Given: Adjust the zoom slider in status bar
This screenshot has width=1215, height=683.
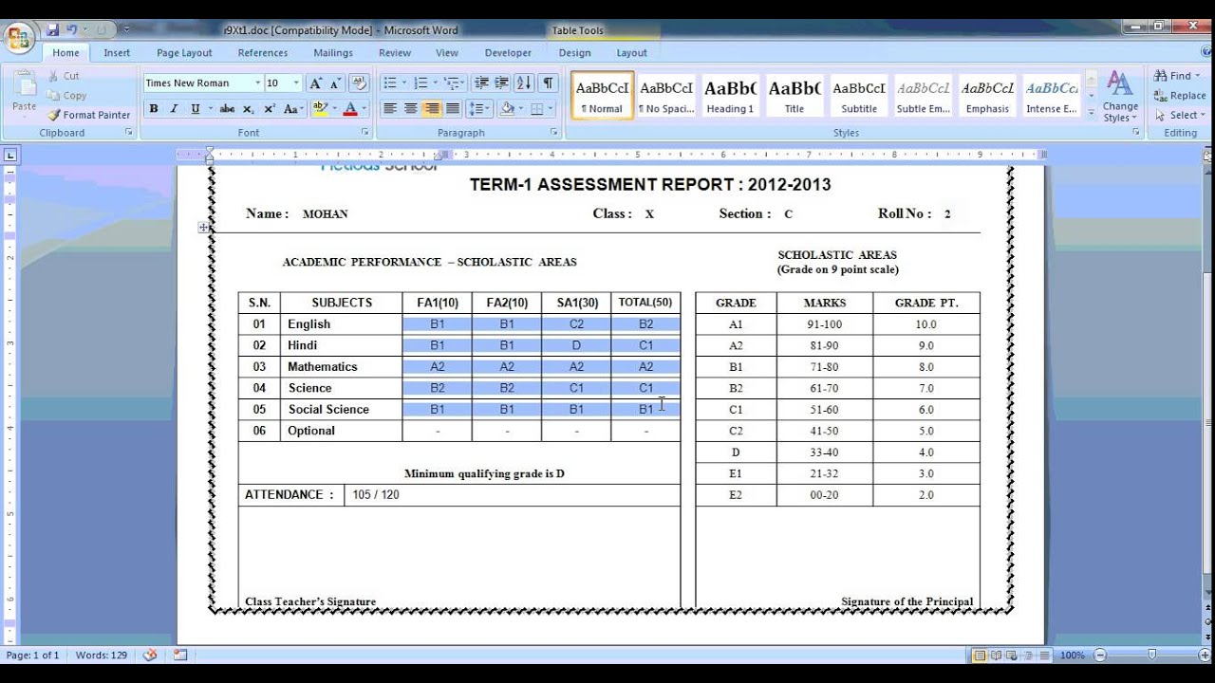Looking at the screenshot, I should [x=1151, y=655].
